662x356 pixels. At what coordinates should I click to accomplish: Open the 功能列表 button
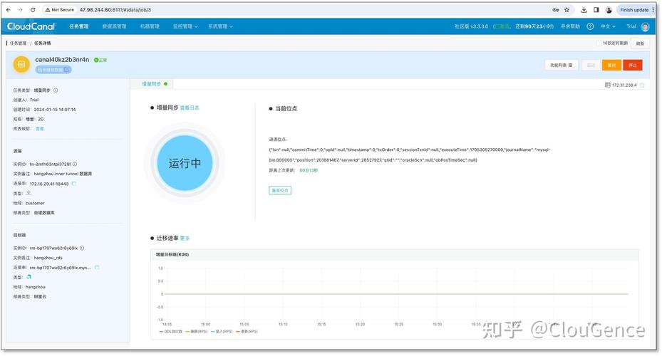click(x=561, y=65)
